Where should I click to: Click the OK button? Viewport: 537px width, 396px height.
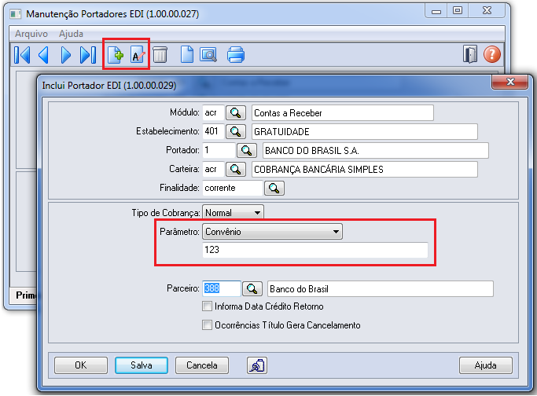(x=81, y=365)
